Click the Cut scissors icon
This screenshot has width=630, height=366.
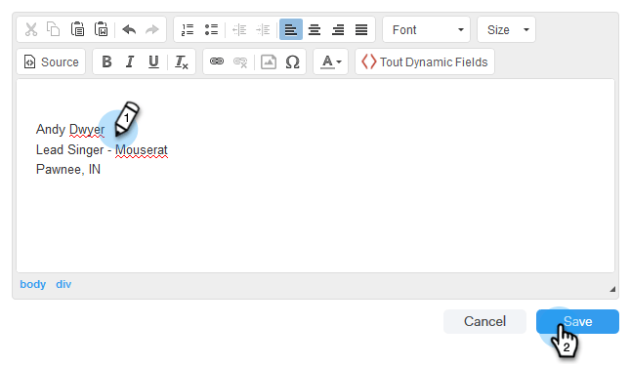tap(31, 29)
